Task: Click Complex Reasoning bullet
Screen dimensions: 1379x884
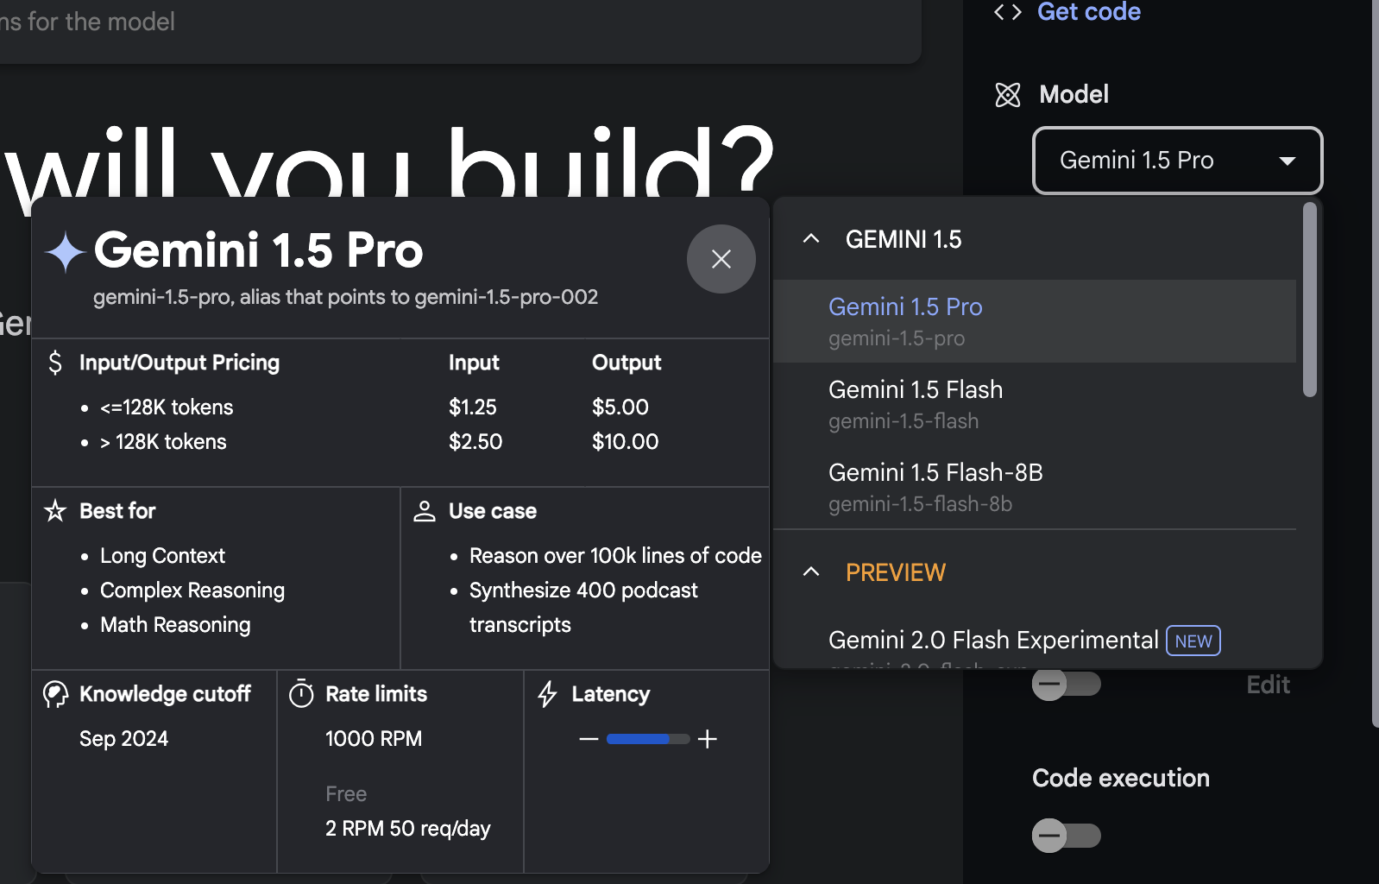Action: coord(192,590)
